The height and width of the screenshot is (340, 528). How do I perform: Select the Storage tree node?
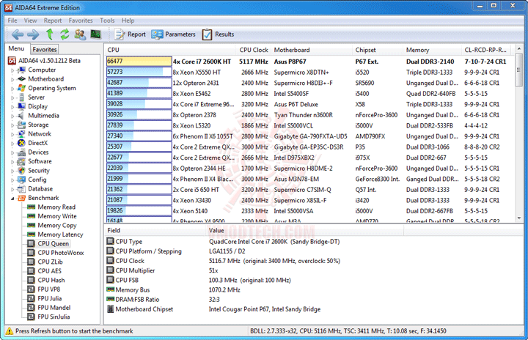[38, 125]
